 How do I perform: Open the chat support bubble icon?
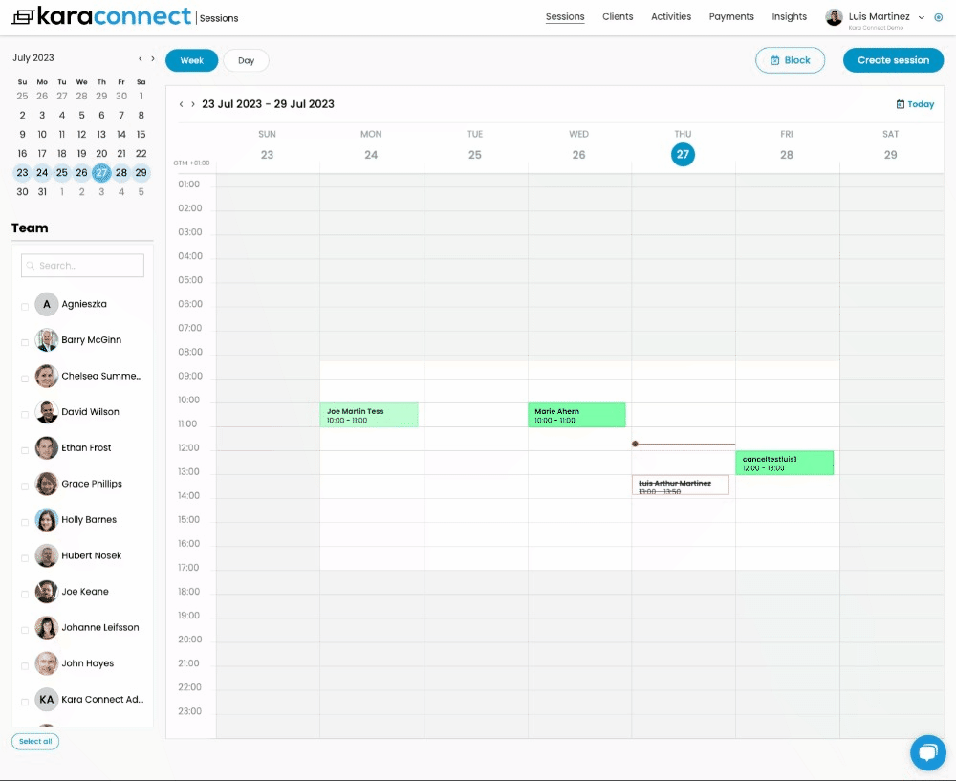(x=926, y=752)
